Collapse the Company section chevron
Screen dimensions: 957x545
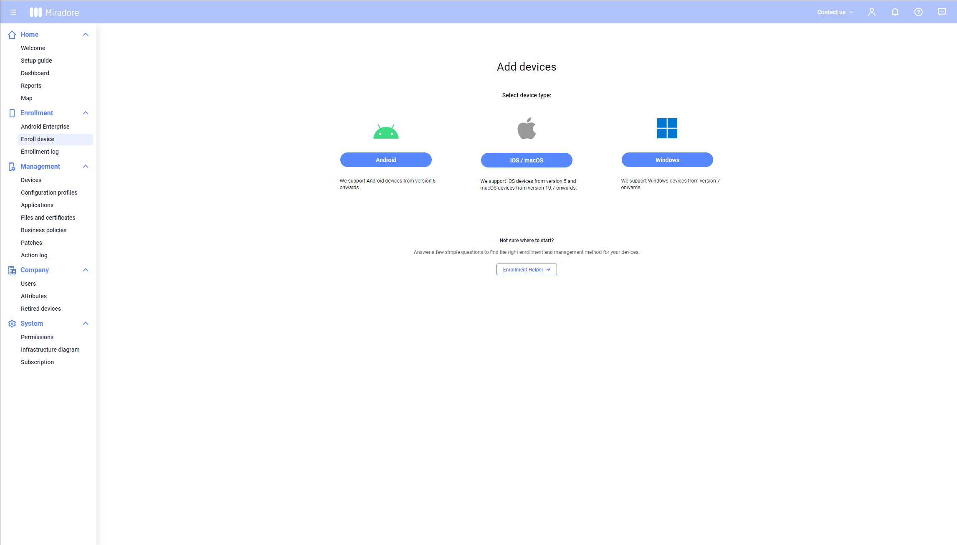(86, 270)
